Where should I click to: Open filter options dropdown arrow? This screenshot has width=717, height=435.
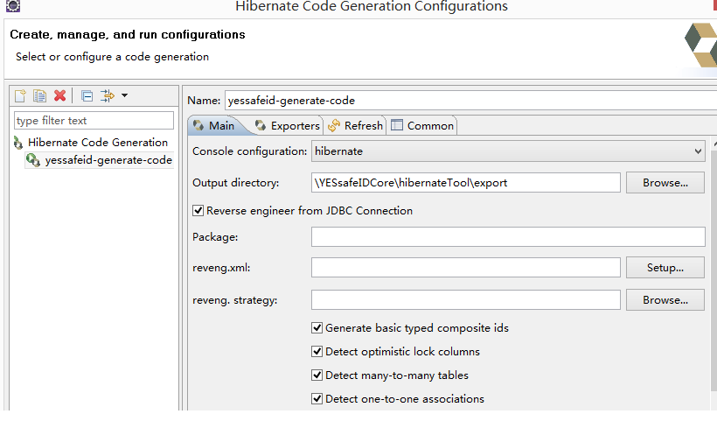(124, 95)
